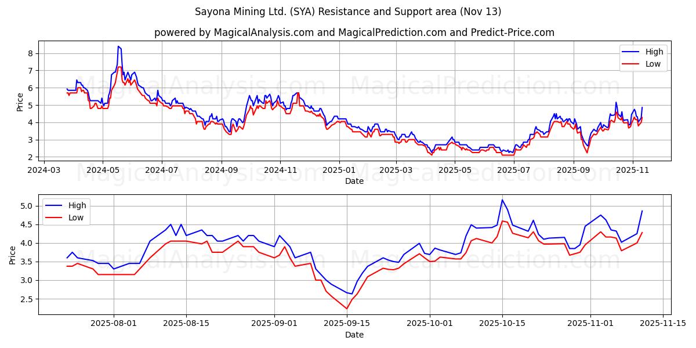Screen dimensions: 696x348
Task: Click the '2024-09' tick label on top chart
Action: pos(221,171)
